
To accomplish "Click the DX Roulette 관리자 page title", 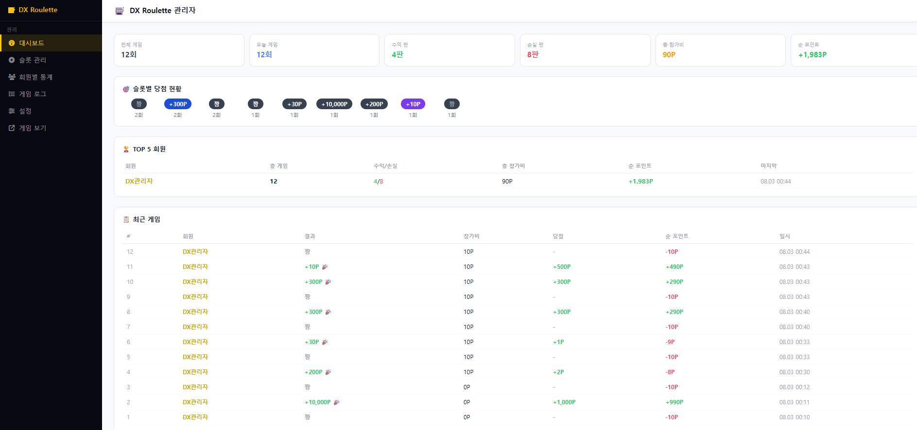I will [163, 11].
